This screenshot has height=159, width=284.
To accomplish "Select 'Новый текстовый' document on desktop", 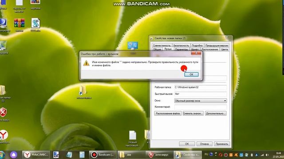I will pyautogui.click(x=133, y=135).
